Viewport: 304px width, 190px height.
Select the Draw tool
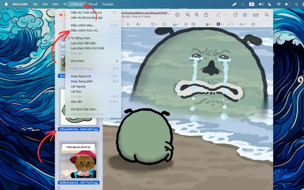[138, 24]
